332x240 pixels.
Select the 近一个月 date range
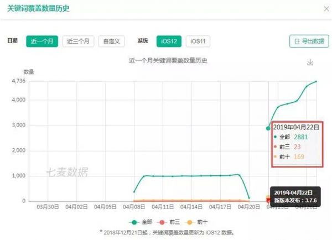tap(43, 41)
